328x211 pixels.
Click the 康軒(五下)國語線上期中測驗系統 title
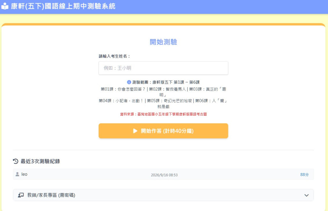[x=63, y=6]
